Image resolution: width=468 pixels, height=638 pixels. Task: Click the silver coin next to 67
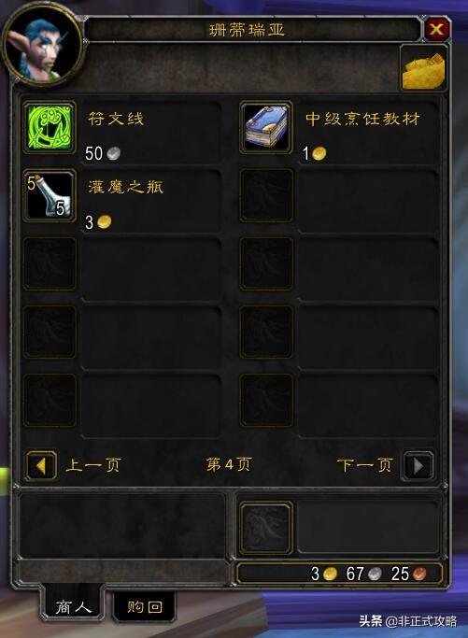(375, 574)
